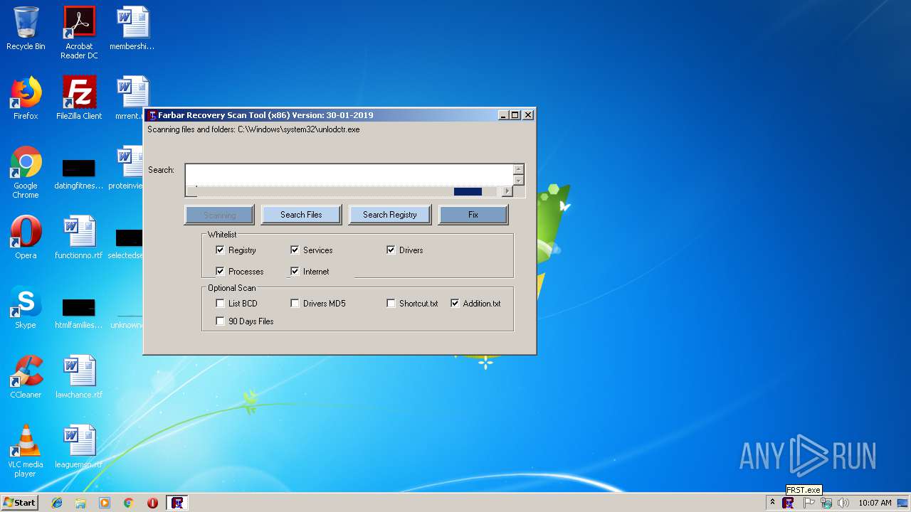Open Windows Media Player from taskbar
Image resolution: width=911 pixels, height=512 pixels.
coord(105,503)
